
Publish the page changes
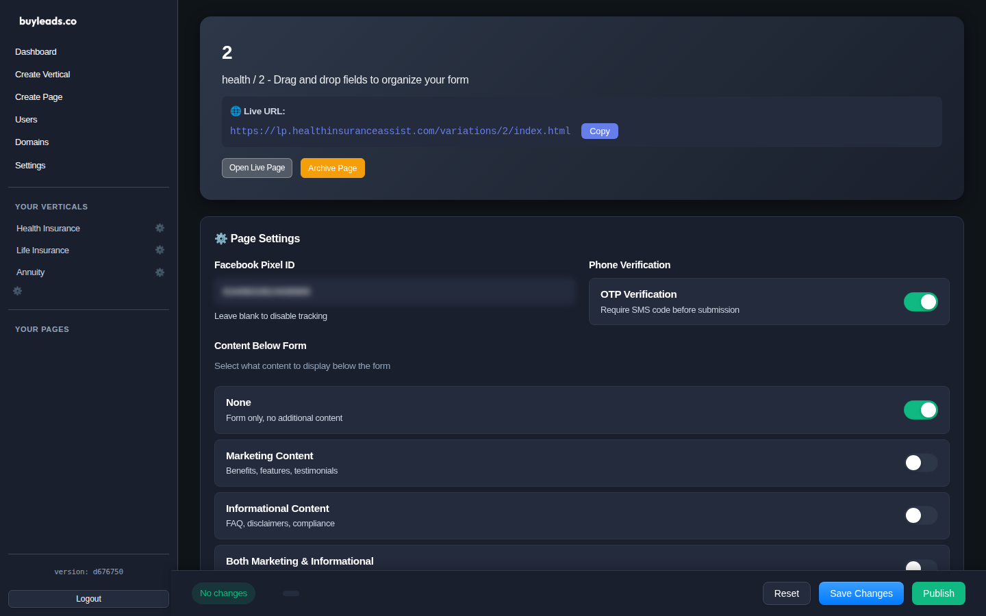point(938,593)
